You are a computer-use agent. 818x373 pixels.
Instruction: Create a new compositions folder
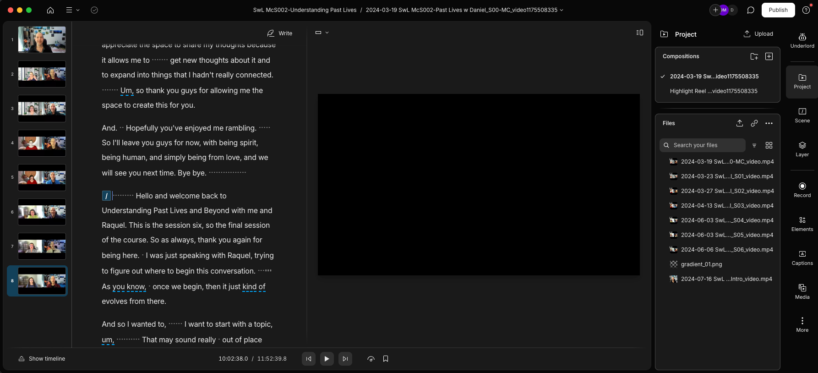point(754,56)
